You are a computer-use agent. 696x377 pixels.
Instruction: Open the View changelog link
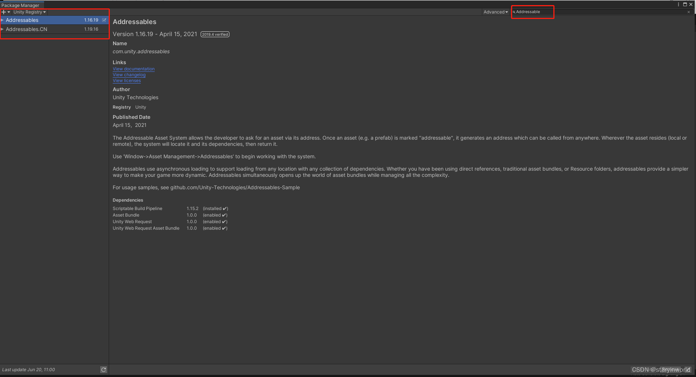pos(129,75)
